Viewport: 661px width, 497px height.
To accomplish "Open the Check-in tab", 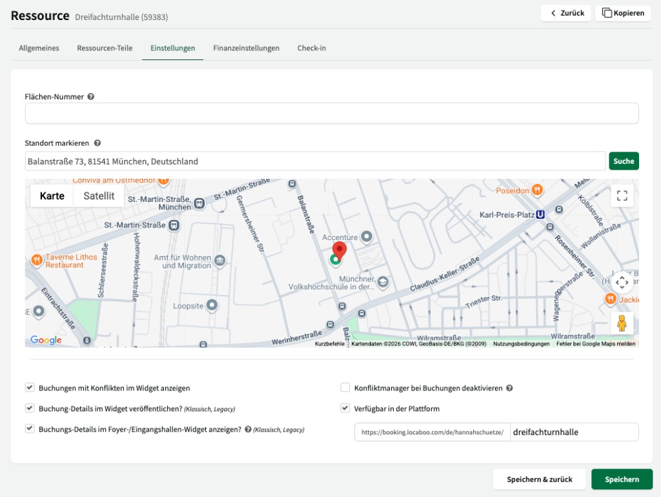I will pyautogui.click(x=312, y=48).
